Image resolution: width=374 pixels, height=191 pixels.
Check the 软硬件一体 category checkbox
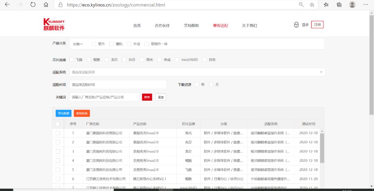(147, 44)
